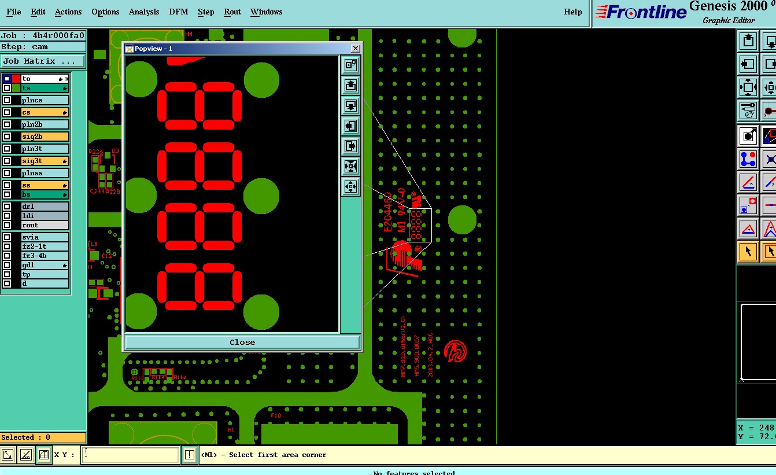Open the Help menu
The width and height of the screenshot is (776, 475).
tap(573, 12)
